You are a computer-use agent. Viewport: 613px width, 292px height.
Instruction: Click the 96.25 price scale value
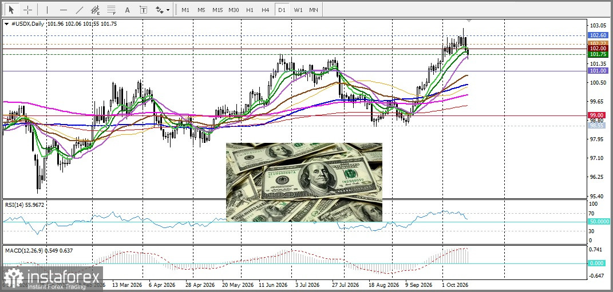click(x=598, y=177)
